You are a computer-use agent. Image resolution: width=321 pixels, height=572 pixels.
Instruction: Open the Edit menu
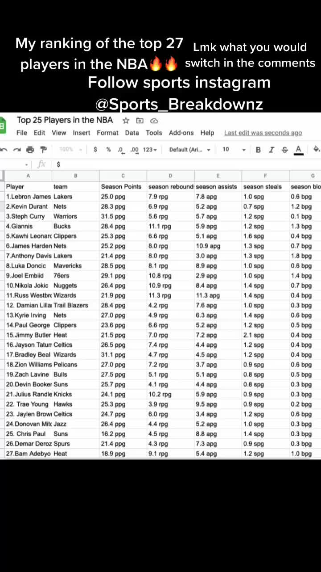pos(39,133)
